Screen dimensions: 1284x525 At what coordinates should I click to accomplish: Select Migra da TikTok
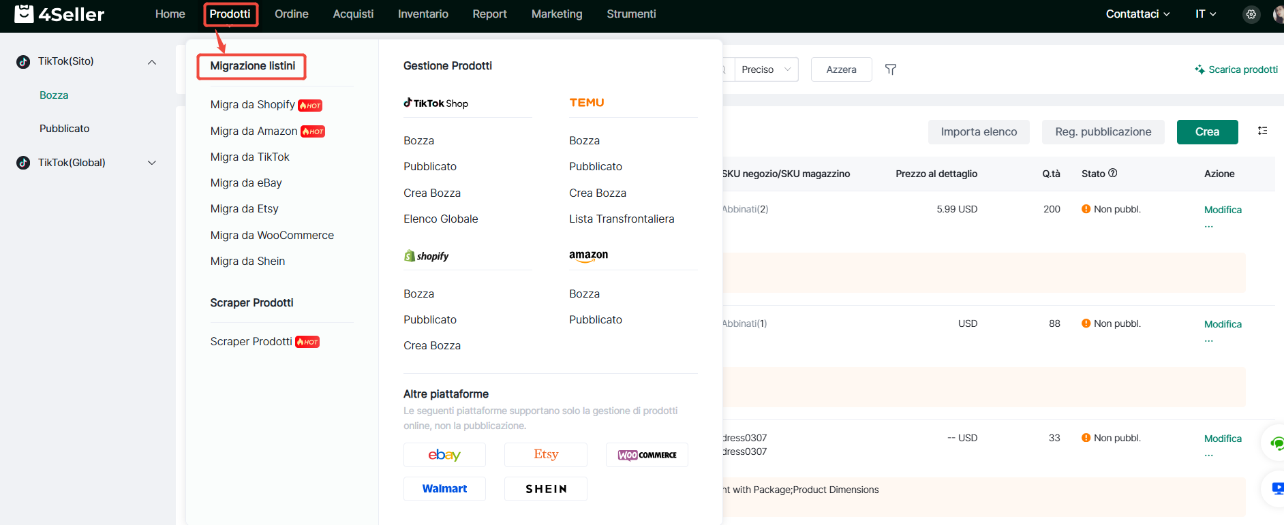249,157
